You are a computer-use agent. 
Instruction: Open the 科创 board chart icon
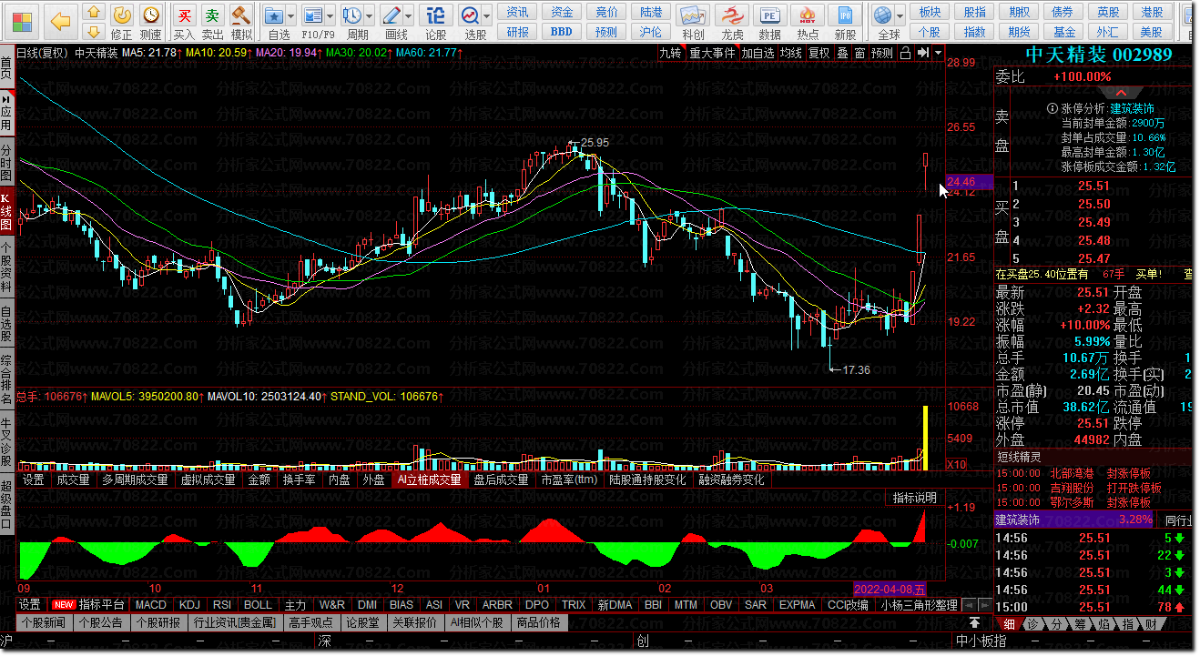click(693, 22)
